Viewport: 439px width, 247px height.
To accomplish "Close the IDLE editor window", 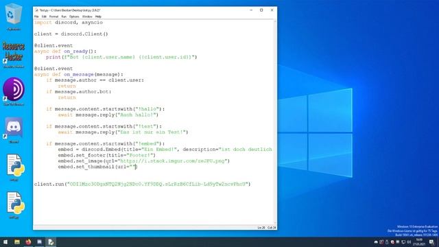I will coord(272,10).
